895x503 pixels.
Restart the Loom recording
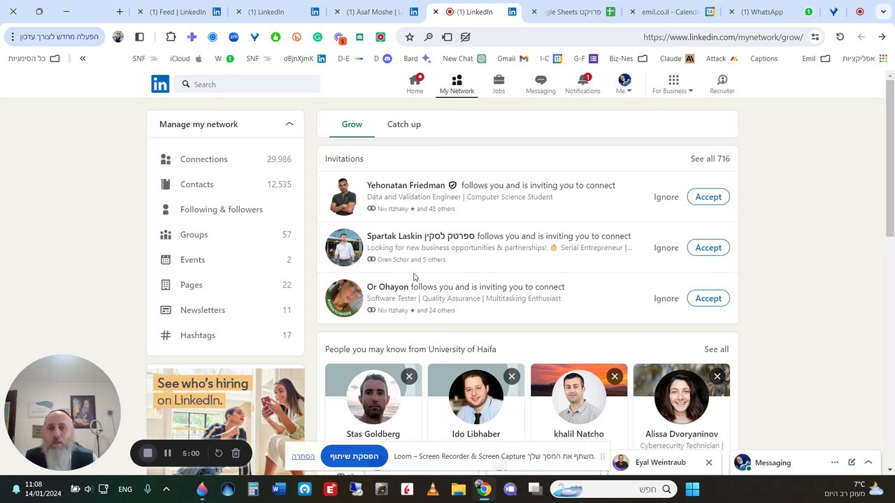[218, 453]
